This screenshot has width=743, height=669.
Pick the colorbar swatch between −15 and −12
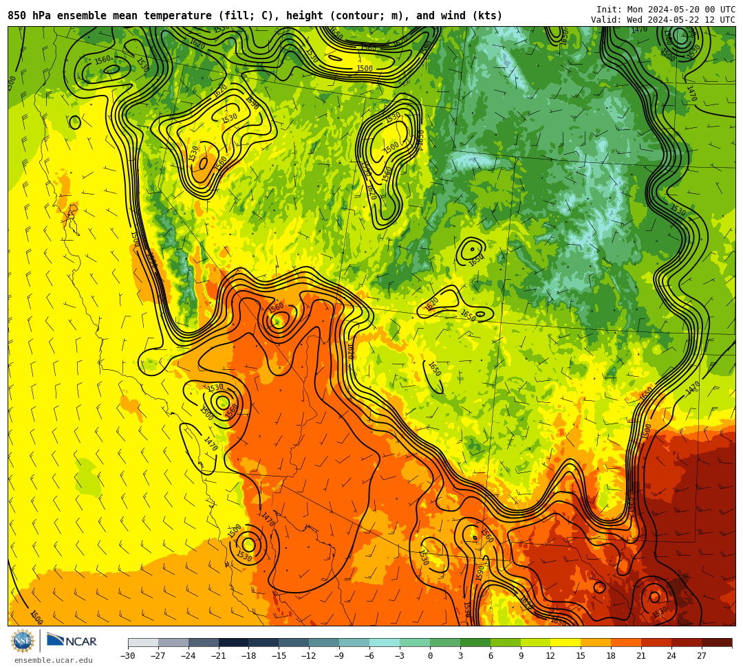click(x=294, y=642)
